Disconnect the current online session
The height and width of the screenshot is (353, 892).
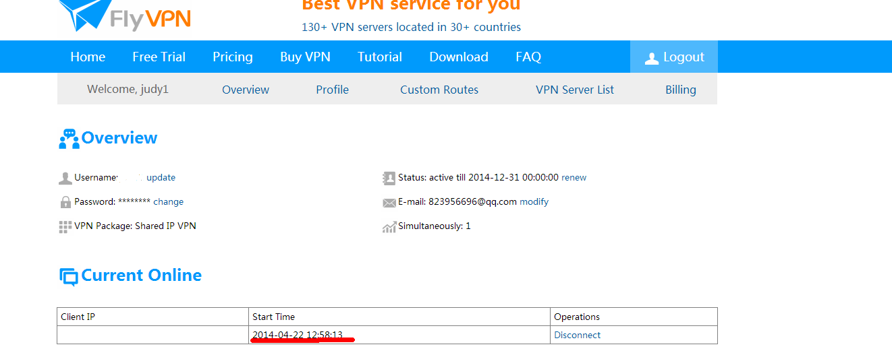pyautogui.click(x=577, y=335)
